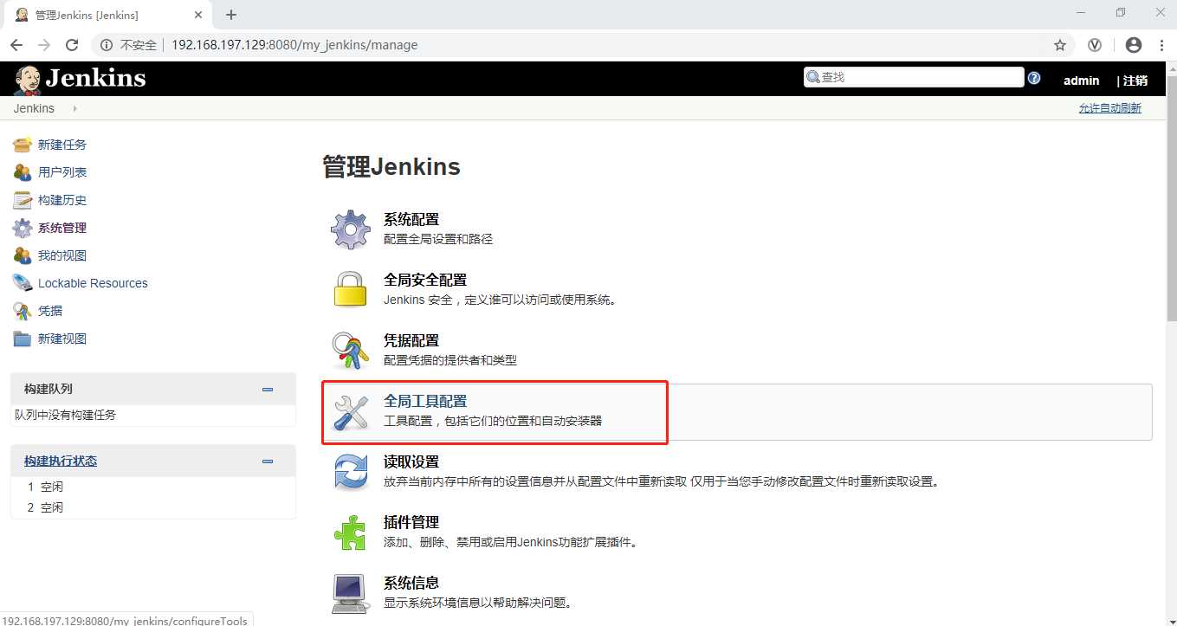Image resolution: width=1177 pixels, height=626 pixels.
Task: Click the 显示系统环境信息以帮助解决问题 description
Action: click(x=478, y=603)
